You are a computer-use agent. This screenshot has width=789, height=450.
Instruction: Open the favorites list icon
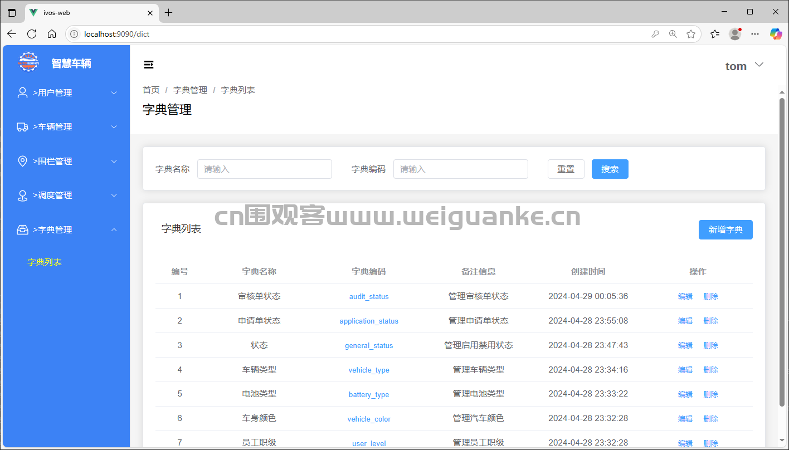[715, 34]
